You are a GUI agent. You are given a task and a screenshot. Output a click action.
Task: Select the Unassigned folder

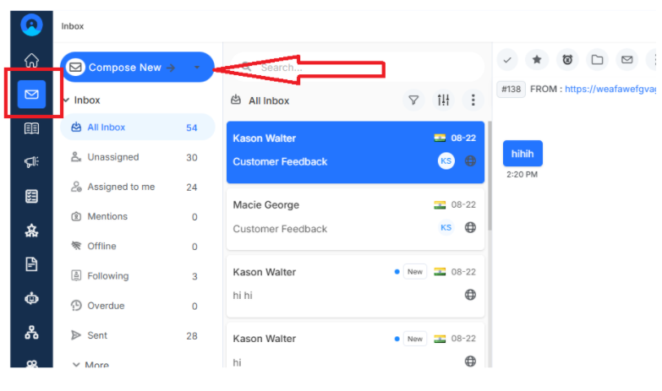click(x=137, y=157)
